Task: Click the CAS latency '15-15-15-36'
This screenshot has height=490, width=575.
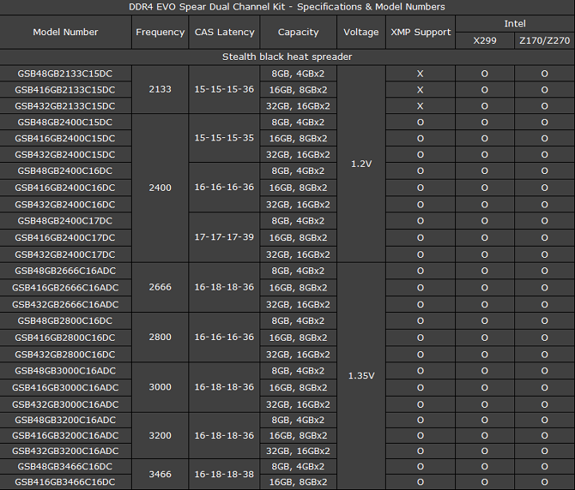Action: (224, 89)
